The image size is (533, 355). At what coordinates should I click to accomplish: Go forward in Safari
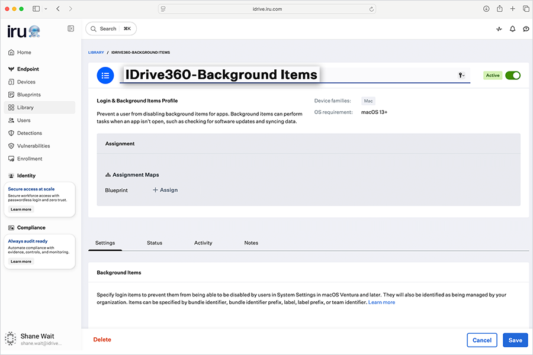(x=70, y=9)
